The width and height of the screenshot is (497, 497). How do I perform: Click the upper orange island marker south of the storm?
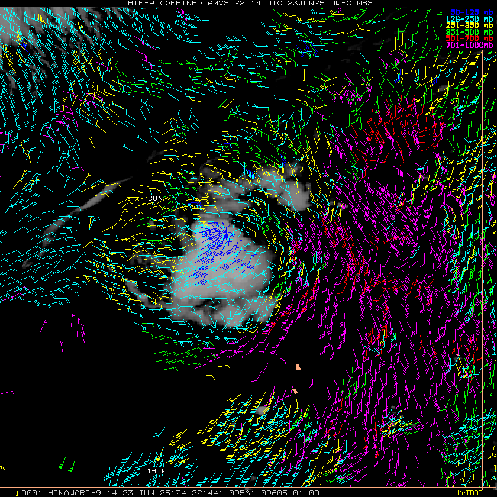tap(298, 367)
